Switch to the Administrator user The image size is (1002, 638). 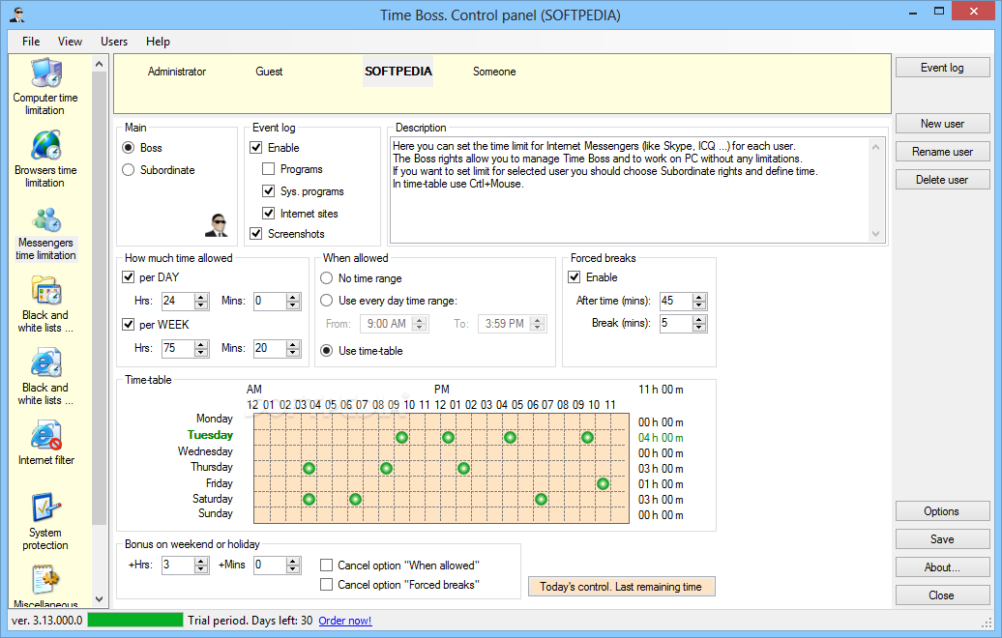177,72
